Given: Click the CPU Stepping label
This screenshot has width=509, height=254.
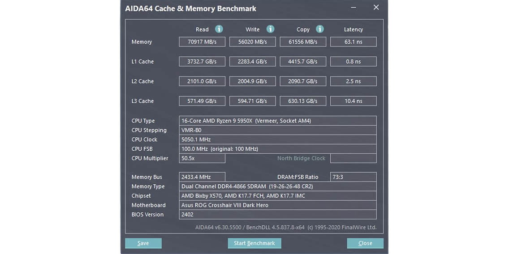Looking at the screenshot, I should click(x=149, y=130).
